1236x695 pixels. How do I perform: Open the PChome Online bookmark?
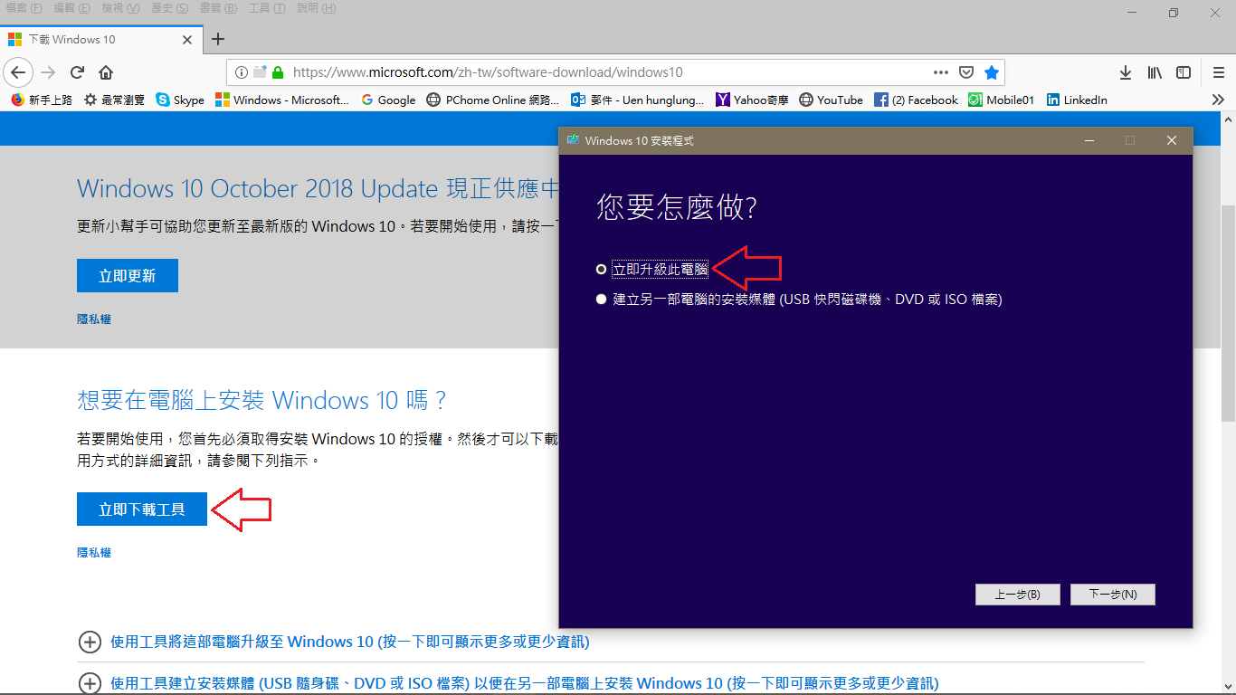click(493, 100)
